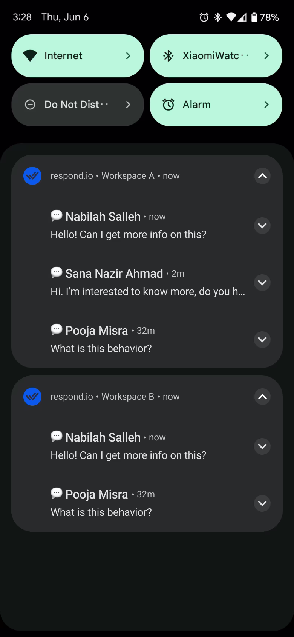
Task: Expand Nabilah Salleh's message in Workspace A
Action: click(262, 226)
